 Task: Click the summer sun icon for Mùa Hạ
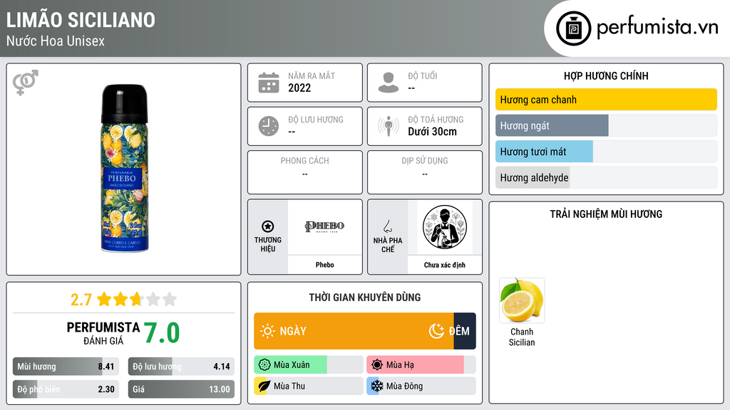377,365
